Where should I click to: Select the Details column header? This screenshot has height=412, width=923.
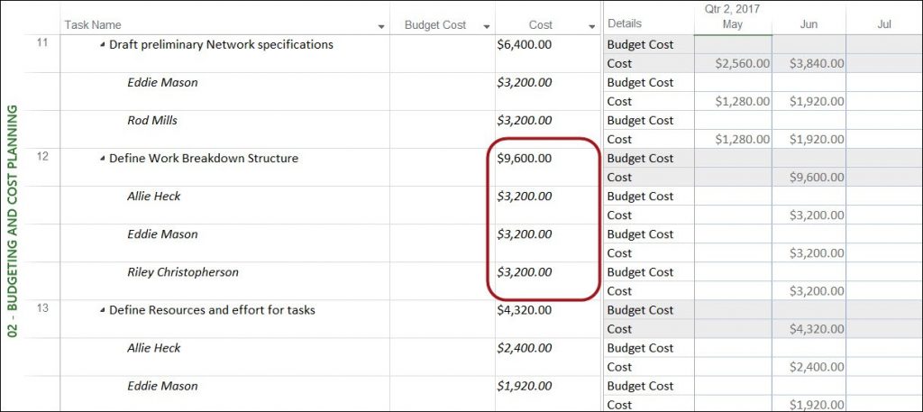coord(649,23)
